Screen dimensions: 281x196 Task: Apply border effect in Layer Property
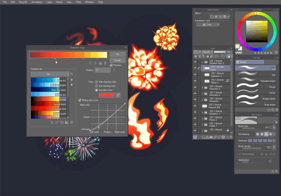click(212, 17)
